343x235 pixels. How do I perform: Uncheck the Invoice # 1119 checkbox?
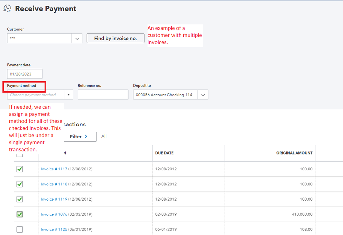[x=20, y=199]
